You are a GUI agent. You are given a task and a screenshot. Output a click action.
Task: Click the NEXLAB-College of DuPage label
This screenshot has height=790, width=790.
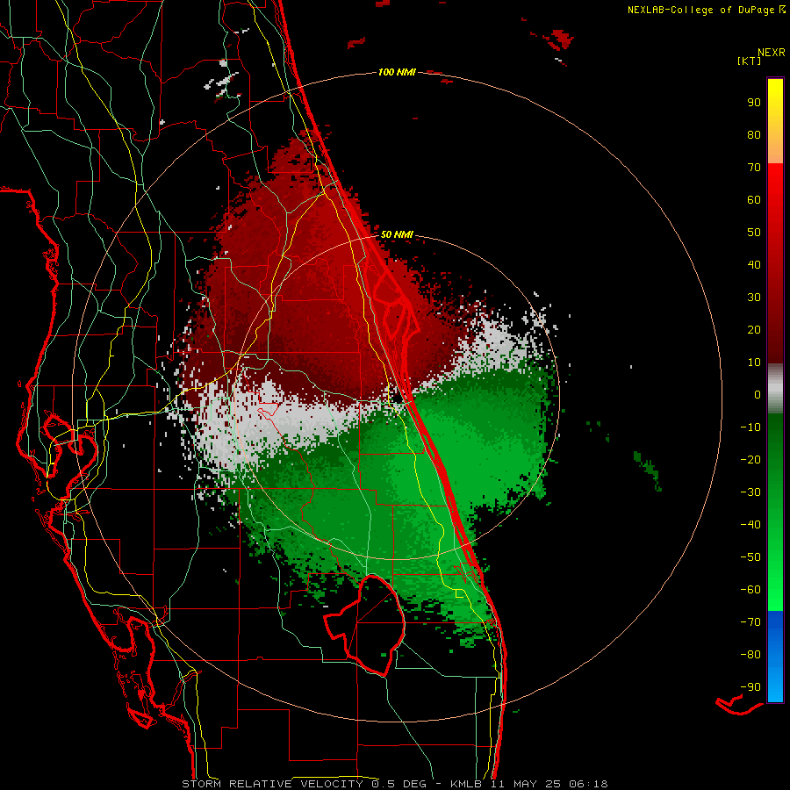click(700, 10)
